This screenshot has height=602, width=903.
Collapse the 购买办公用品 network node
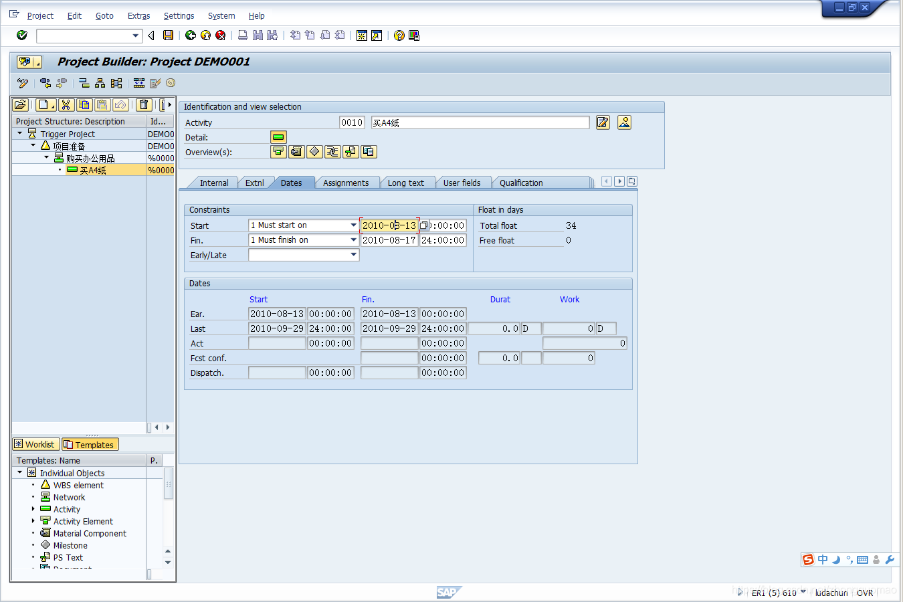[x=46, y=157]
